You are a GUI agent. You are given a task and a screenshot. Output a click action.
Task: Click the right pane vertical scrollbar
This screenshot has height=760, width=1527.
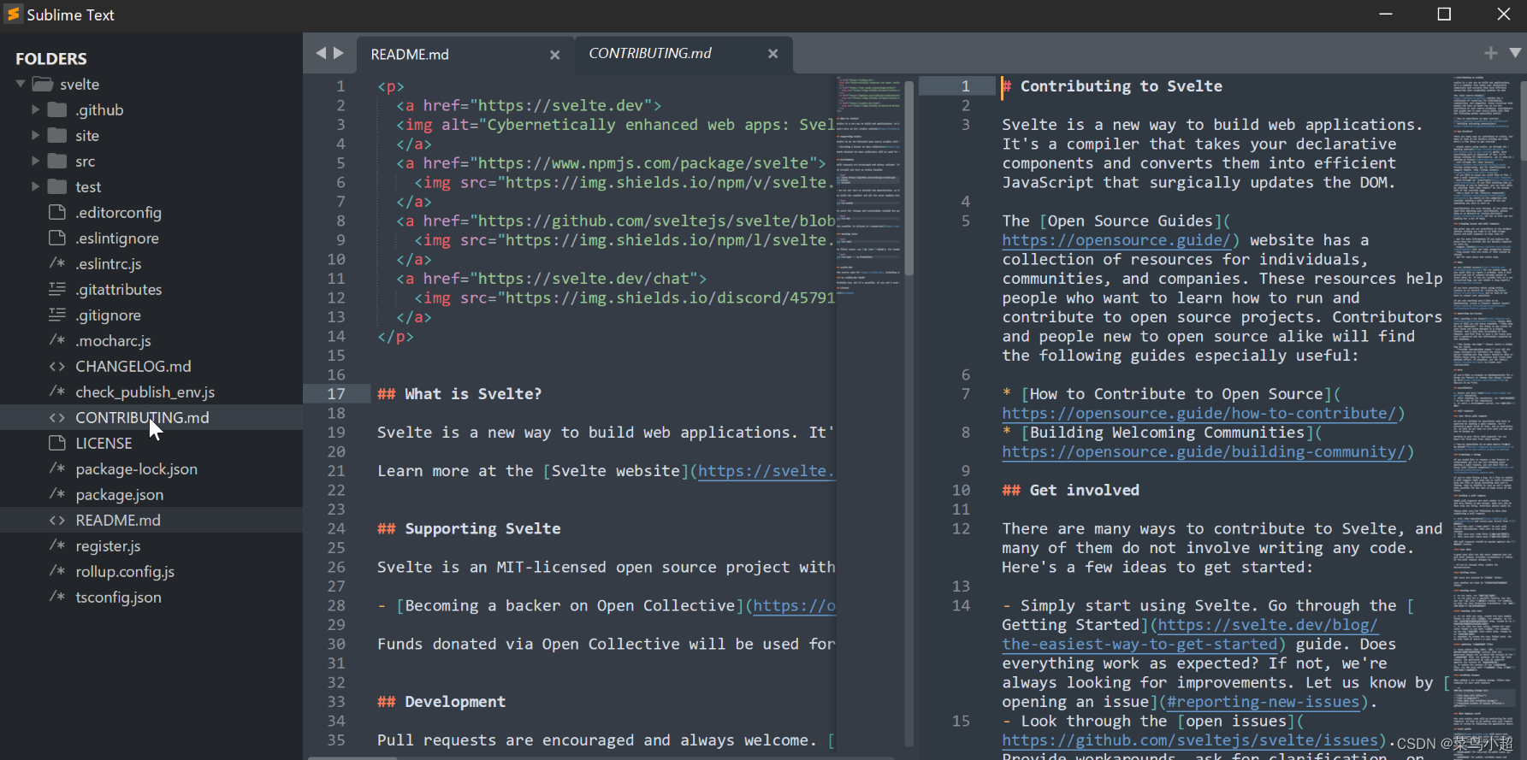click(1522, 121)
